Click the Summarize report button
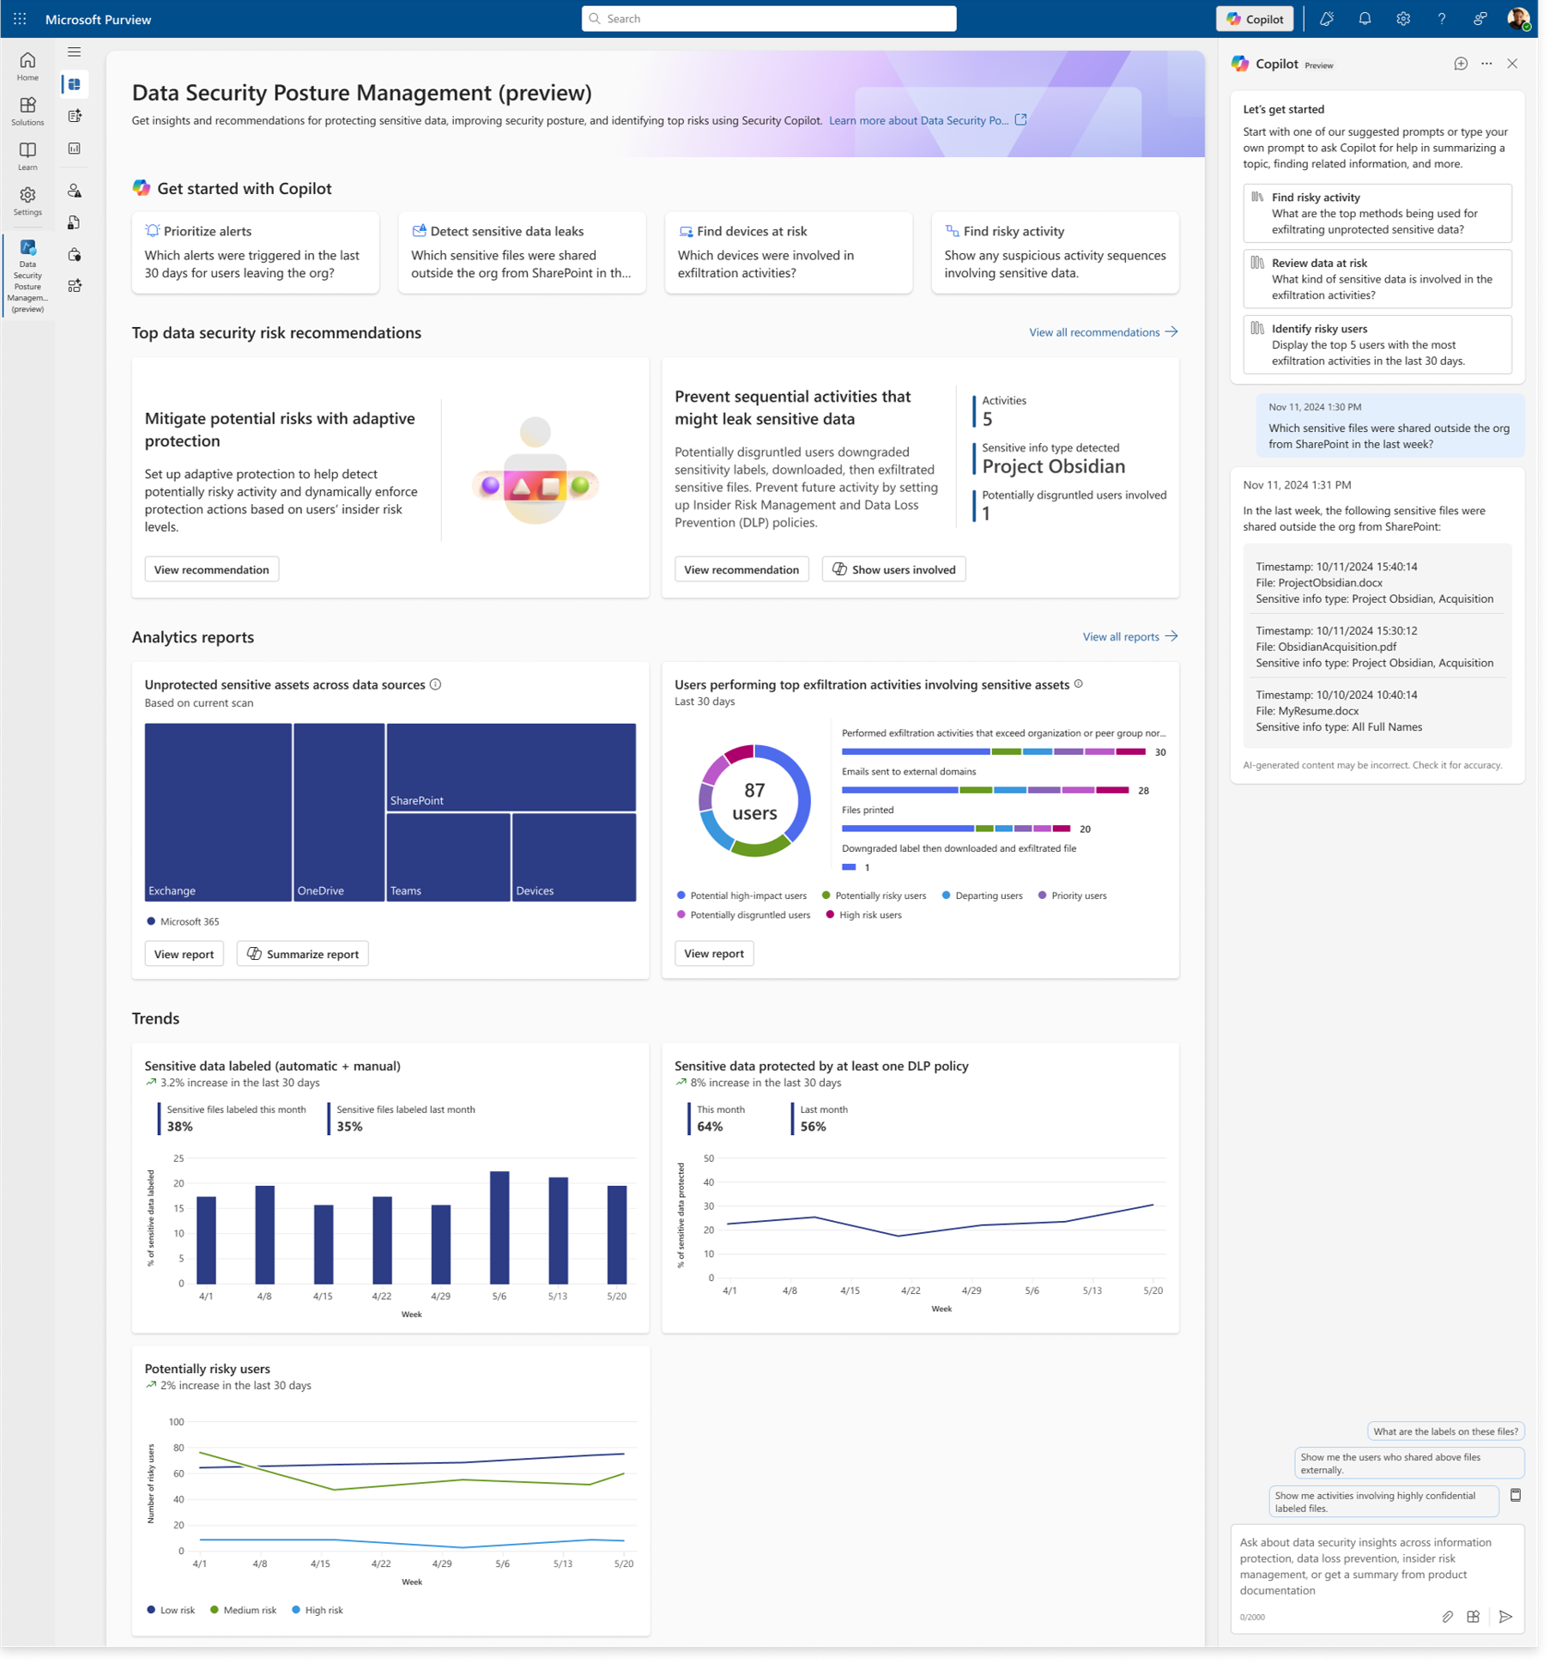 click(x=302, y=954)
